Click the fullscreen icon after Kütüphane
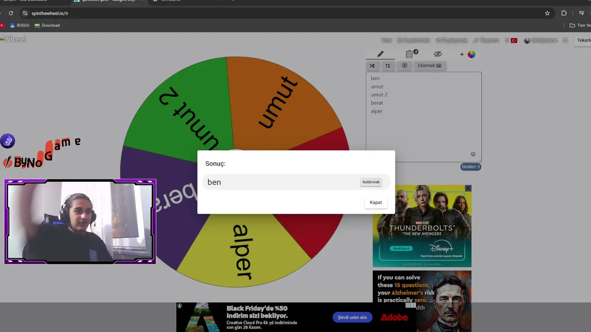Screen dimensions: 591x332 tap(565, 41)
